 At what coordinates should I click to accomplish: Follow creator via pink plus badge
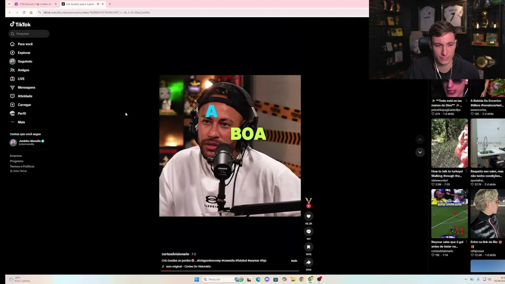point(309,206)
